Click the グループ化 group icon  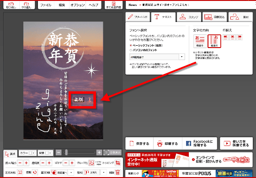(x=91, y=163)
